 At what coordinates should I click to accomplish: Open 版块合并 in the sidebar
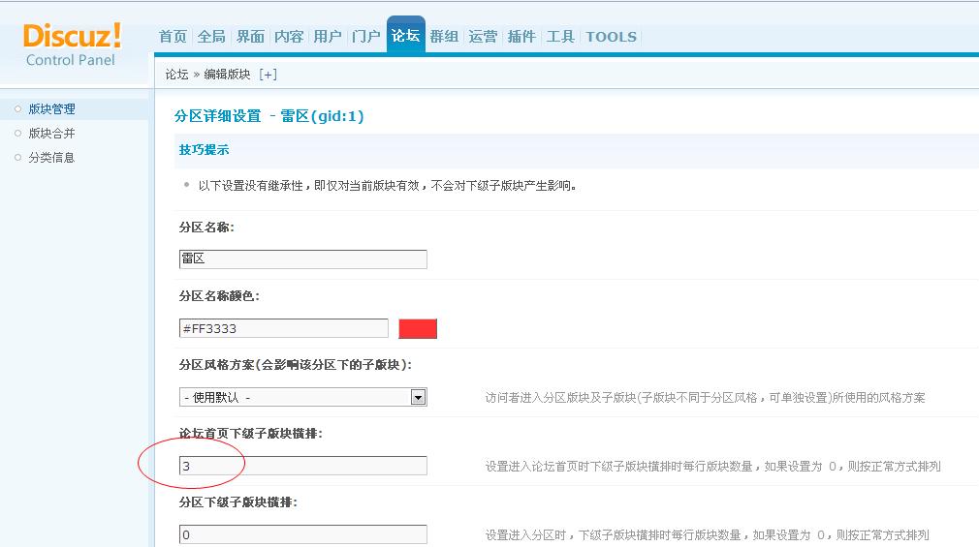click(51, 134)
